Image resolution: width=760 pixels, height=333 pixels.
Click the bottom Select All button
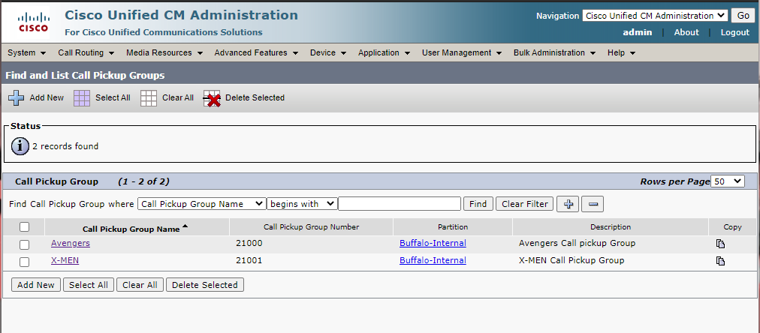pos(88,284)
